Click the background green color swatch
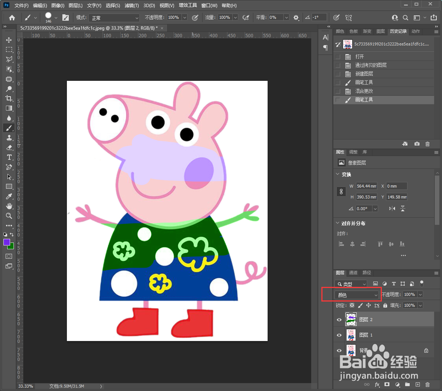442x391 pixels. (x=12, y=247)
